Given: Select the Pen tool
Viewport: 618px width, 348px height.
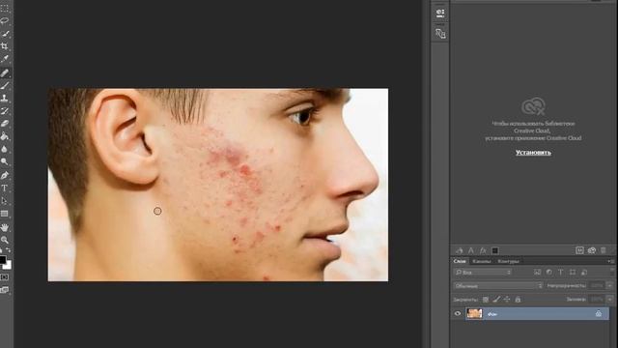Looking at the screenshot, I should [4, 175].
